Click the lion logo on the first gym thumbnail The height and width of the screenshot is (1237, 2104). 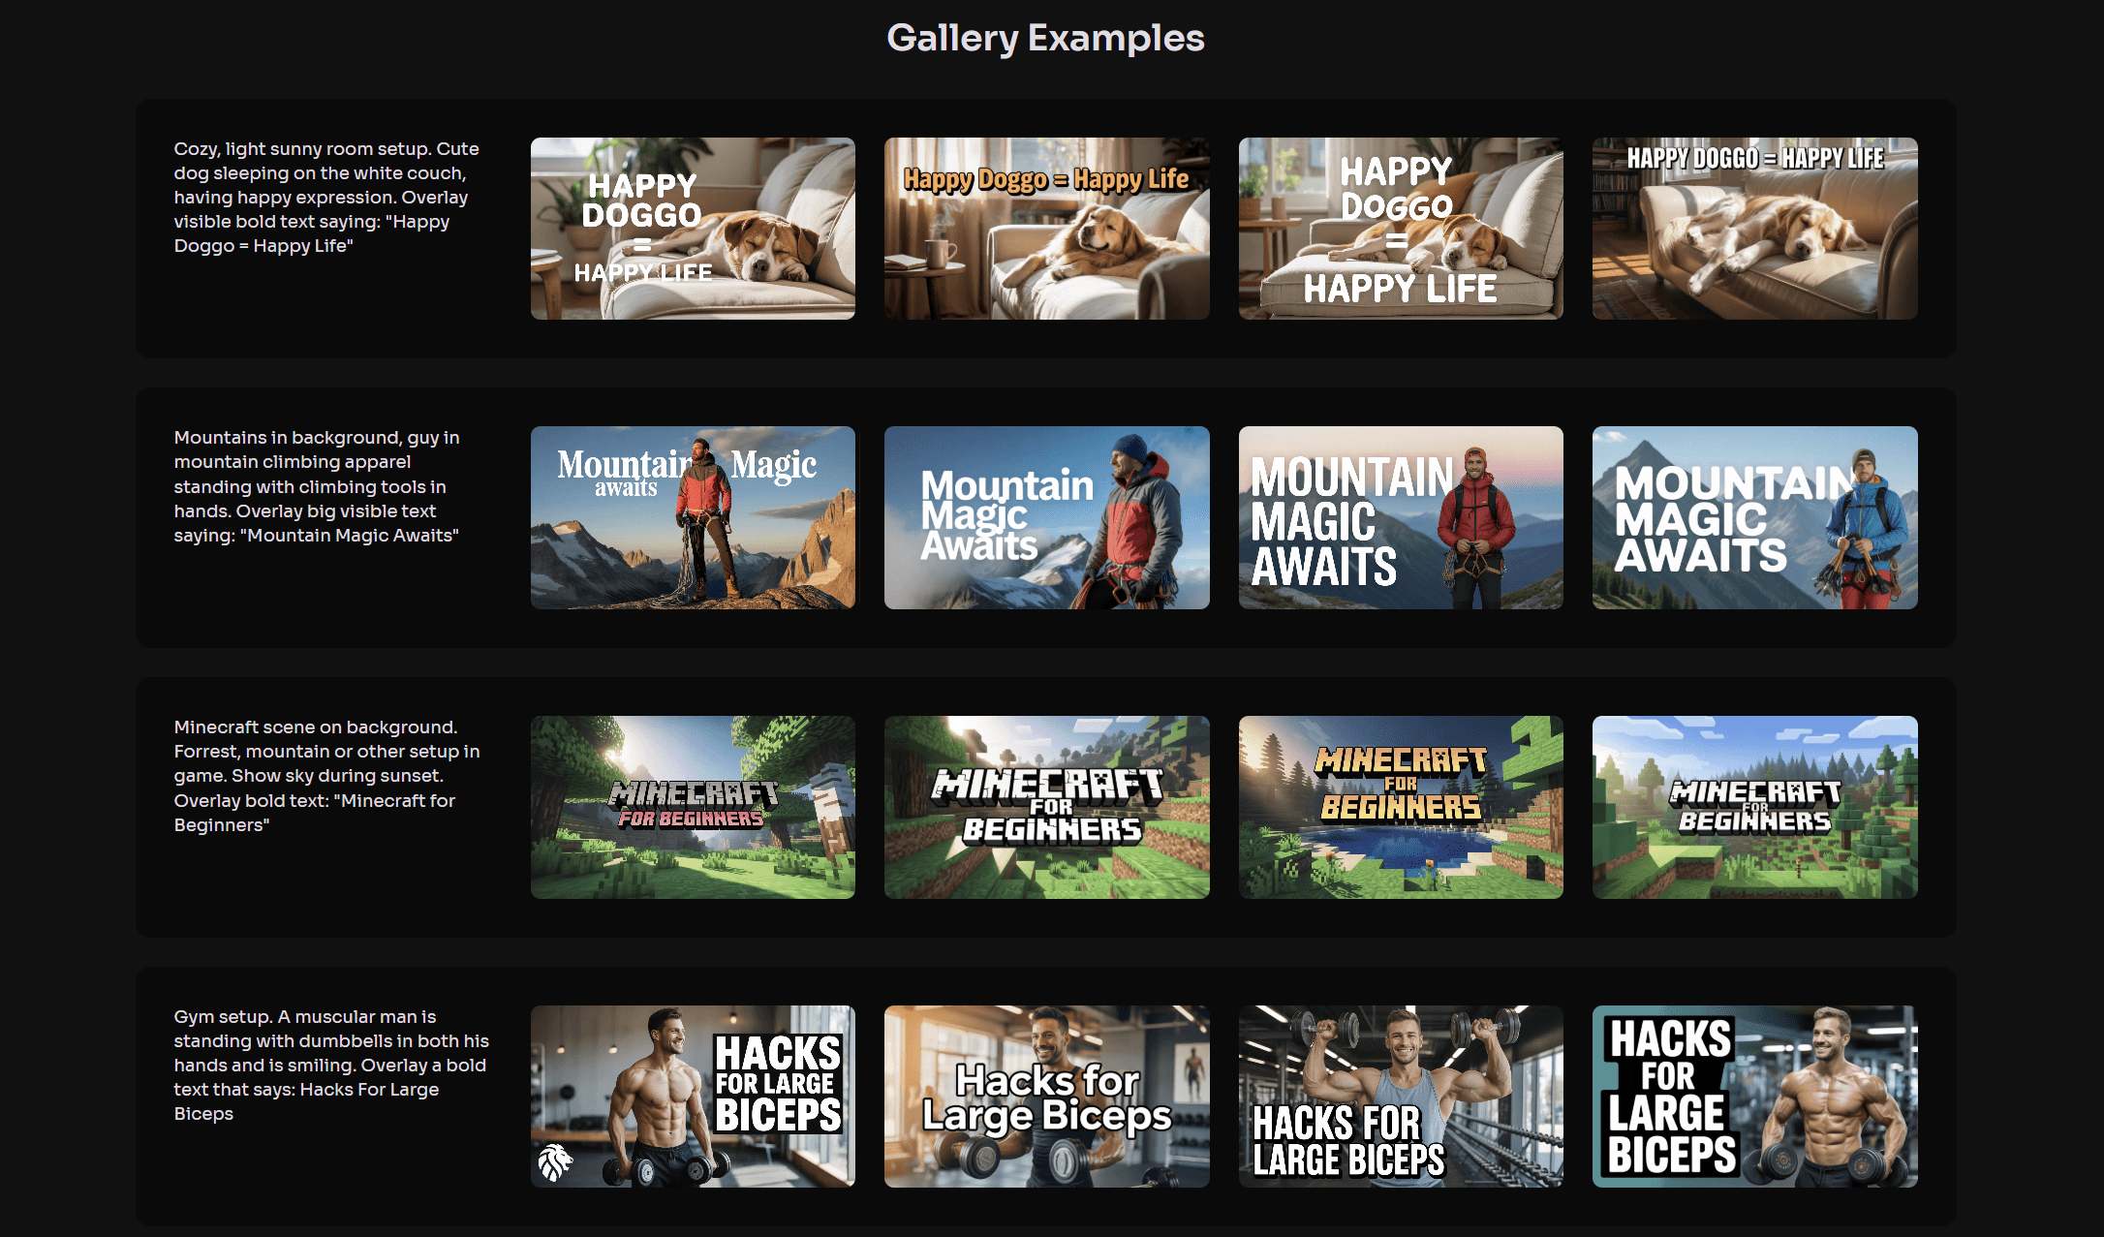556,1161
